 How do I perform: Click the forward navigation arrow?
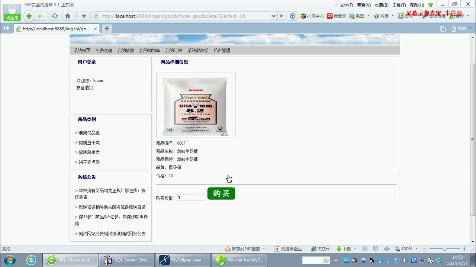click(39, 16)
